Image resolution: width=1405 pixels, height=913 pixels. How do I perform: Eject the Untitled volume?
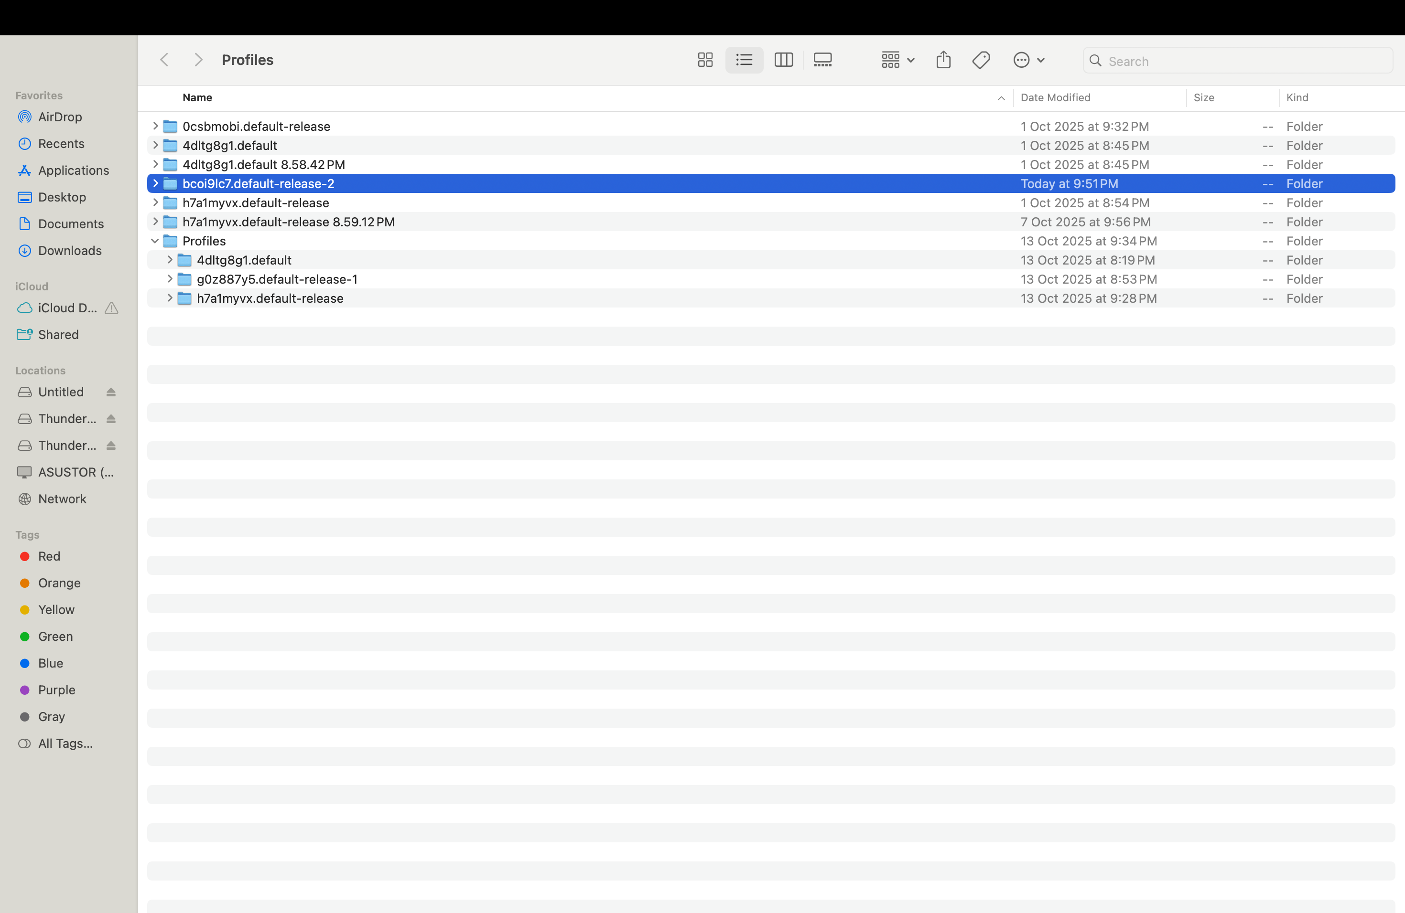(x=111, y=392)
